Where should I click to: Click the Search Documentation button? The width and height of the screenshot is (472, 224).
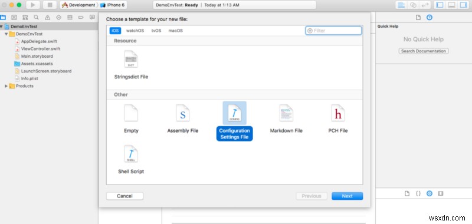point(424,51)
